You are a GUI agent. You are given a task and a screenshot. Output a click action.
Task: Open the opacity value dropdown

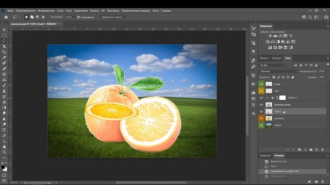327,71
